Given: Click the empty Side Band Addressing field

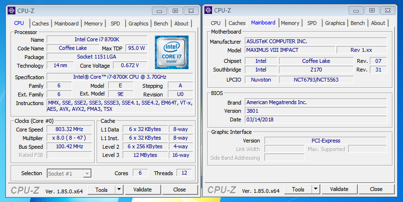Looking at the screenshot, I should pyautogui.click(x=285, y=158).
